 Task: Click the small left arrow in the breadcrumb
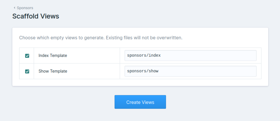[14, 8]
